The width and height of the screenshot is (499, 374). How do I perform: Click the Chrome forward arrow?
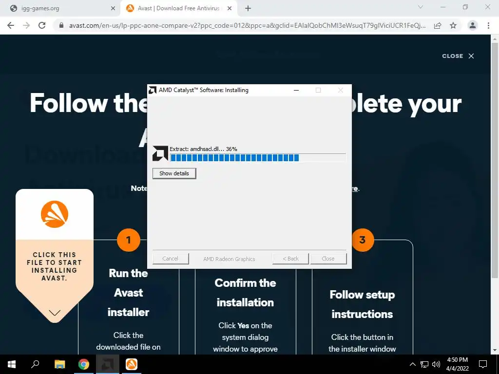point(26,25)
